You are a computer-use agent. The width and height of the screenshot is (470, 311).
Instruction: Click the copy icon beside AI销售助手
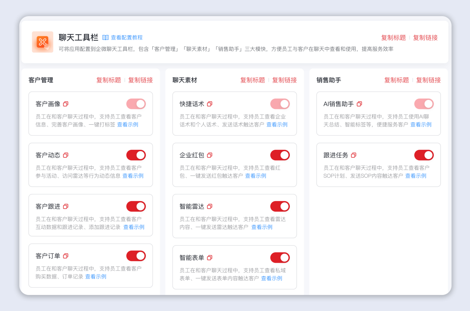[359, 104]
